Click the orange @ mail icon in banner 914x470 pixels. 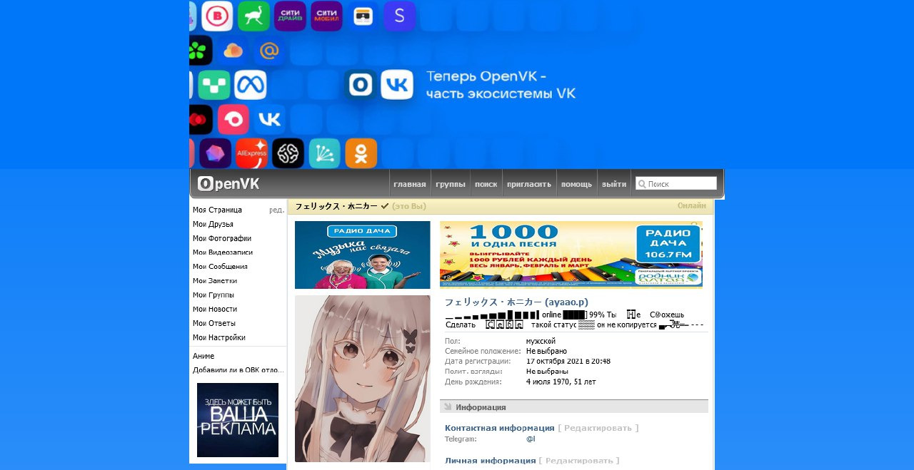(269, 51)
